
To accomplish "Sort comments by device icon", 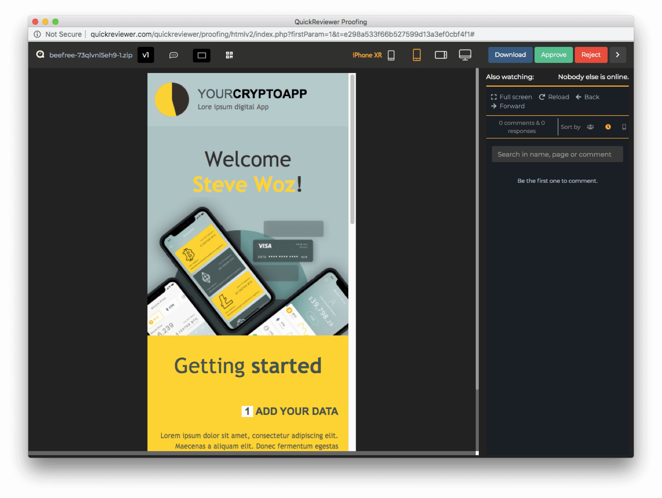I will [624, 127].
